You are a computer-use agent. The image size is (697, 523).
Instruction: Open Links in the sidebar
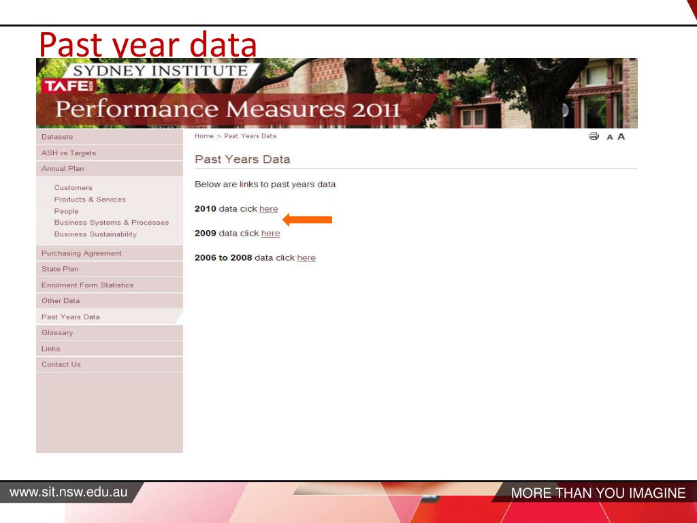click(x=110, y=349)
